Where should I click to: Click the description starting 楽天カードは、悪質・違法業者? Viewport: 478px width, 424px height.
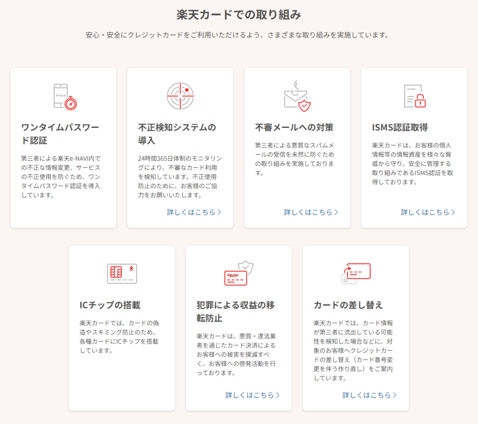pyautogui.click(x=236, y=354)
